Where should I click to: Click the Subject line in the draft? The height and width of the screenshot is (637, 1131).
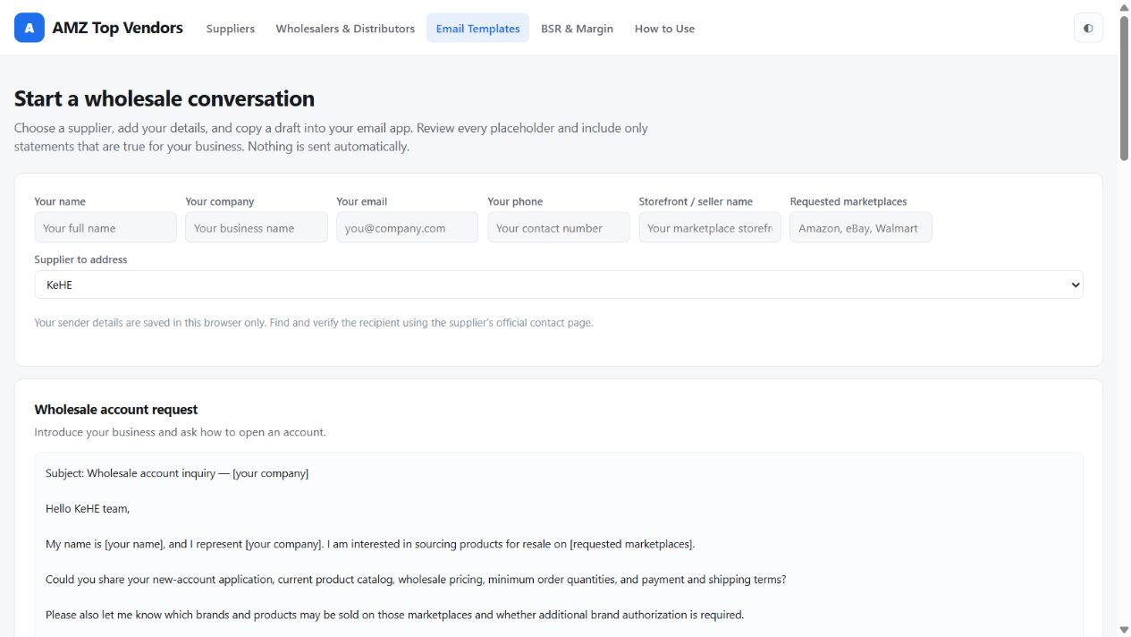[x=177, y=473]
